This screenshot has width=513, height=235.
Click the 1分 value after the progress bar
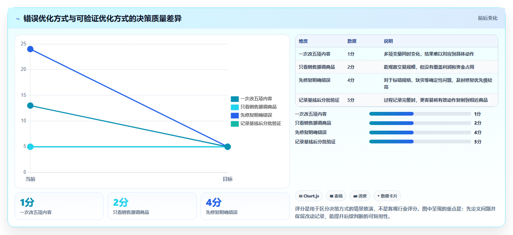[478, 114]
